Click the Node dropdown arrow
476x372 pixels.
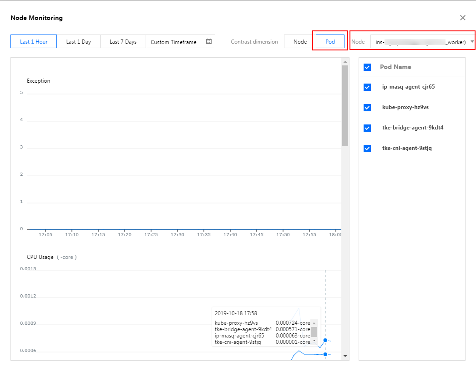pos(472,42)
